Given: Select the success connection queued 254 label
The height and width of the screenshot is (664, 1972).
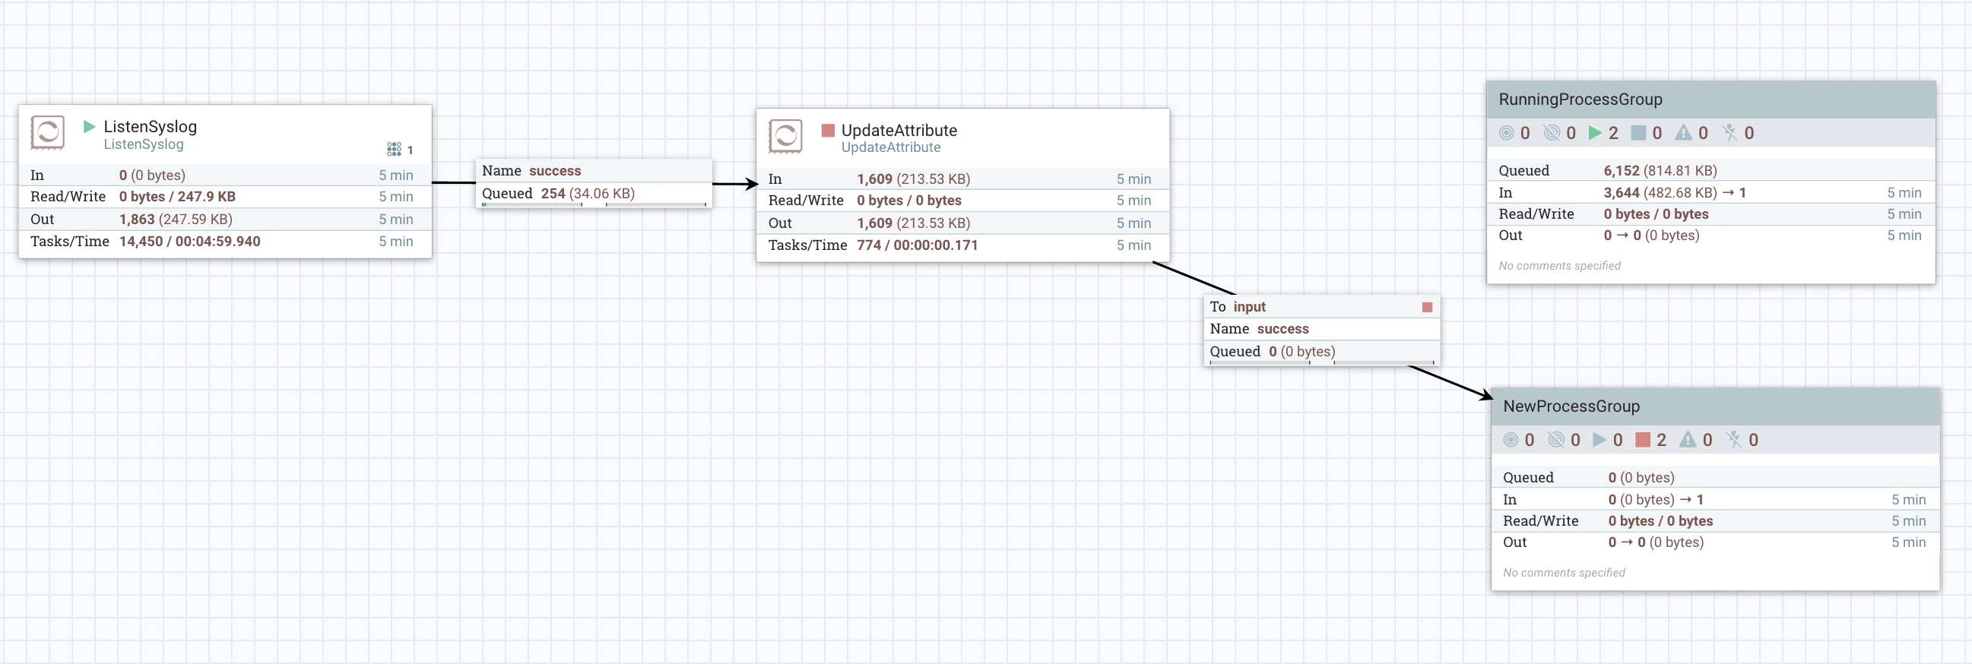Looking at the screenshot, I should pos(558,194).
